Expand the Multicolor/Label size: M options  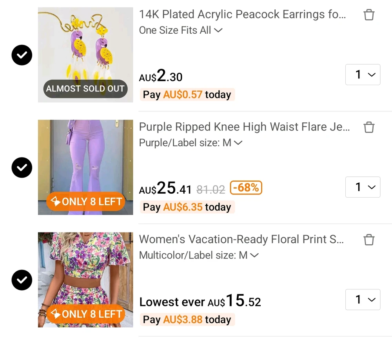pyautogui.click(x=199, y=255)
